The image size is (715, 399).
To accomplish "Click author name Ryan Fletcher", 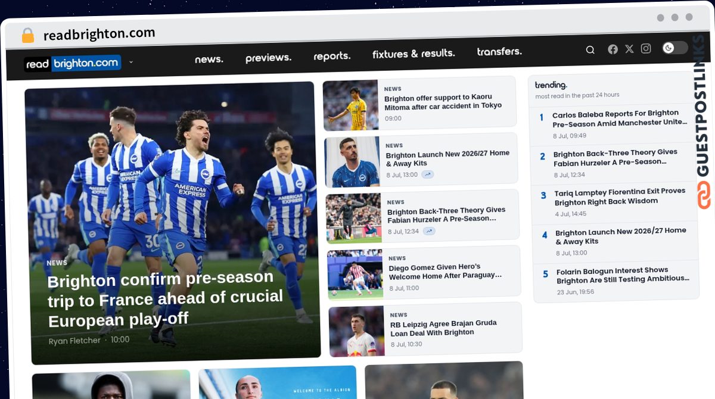I will [x=74, y=341].
